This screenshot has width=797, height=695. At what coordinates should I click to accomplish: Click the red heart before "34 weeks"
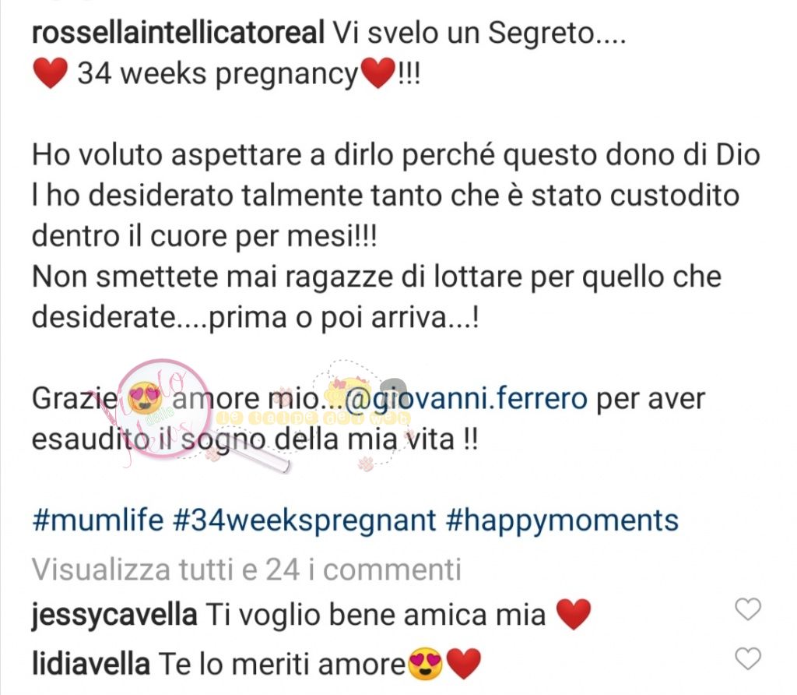[50, 72]
